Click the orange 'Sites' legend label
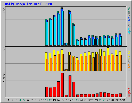This screenshot has width=132, height=103. pos(129,67)
